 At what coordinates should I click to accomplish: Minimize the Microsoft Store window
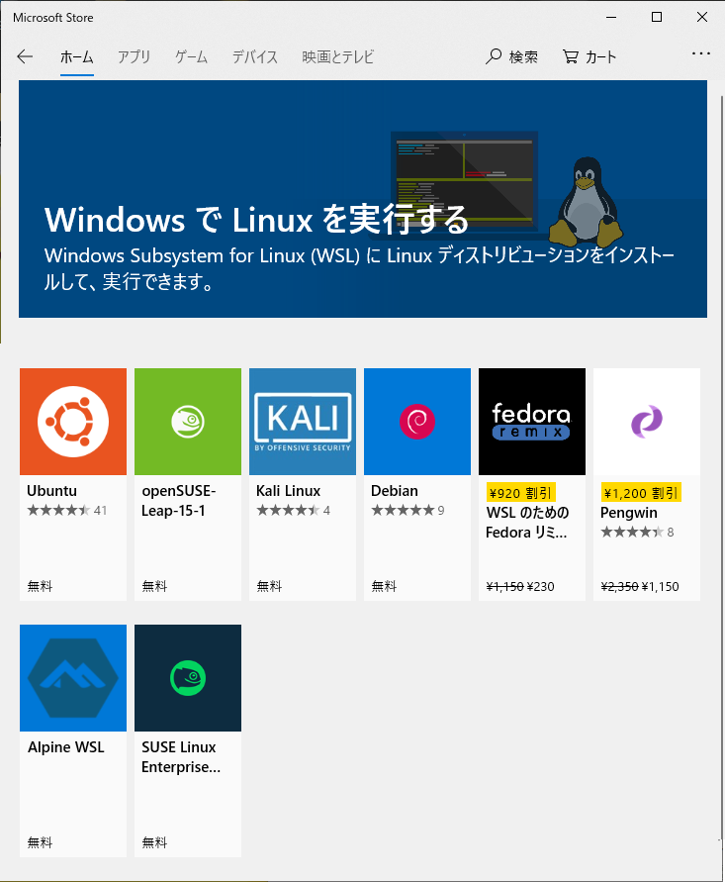pyautogui.click(x=611, y=18)
